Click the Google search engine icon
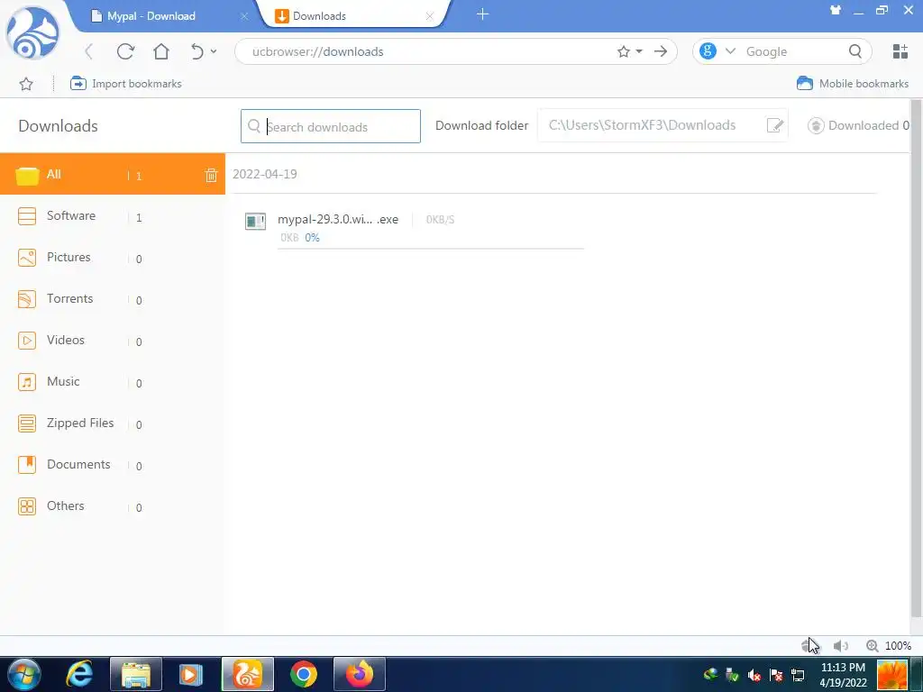 coord(708,51)
